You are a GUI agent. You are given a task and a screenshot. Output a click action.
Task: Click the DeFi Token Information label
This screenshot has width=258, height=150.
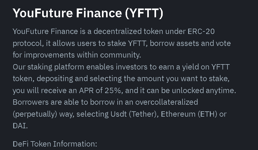[55, 144]
